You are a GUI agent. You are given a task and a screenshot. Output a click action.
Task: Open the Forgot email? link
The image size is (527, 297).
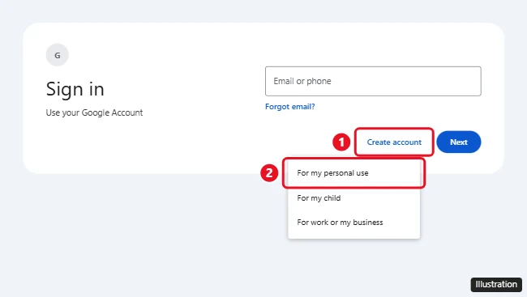(x=290, y=107)
